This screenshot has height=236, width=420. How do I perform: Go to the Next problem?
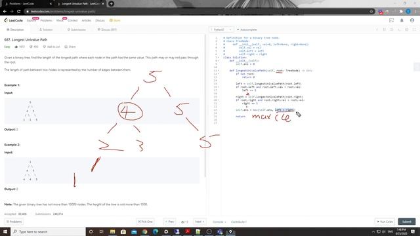[x=199, y=222]
